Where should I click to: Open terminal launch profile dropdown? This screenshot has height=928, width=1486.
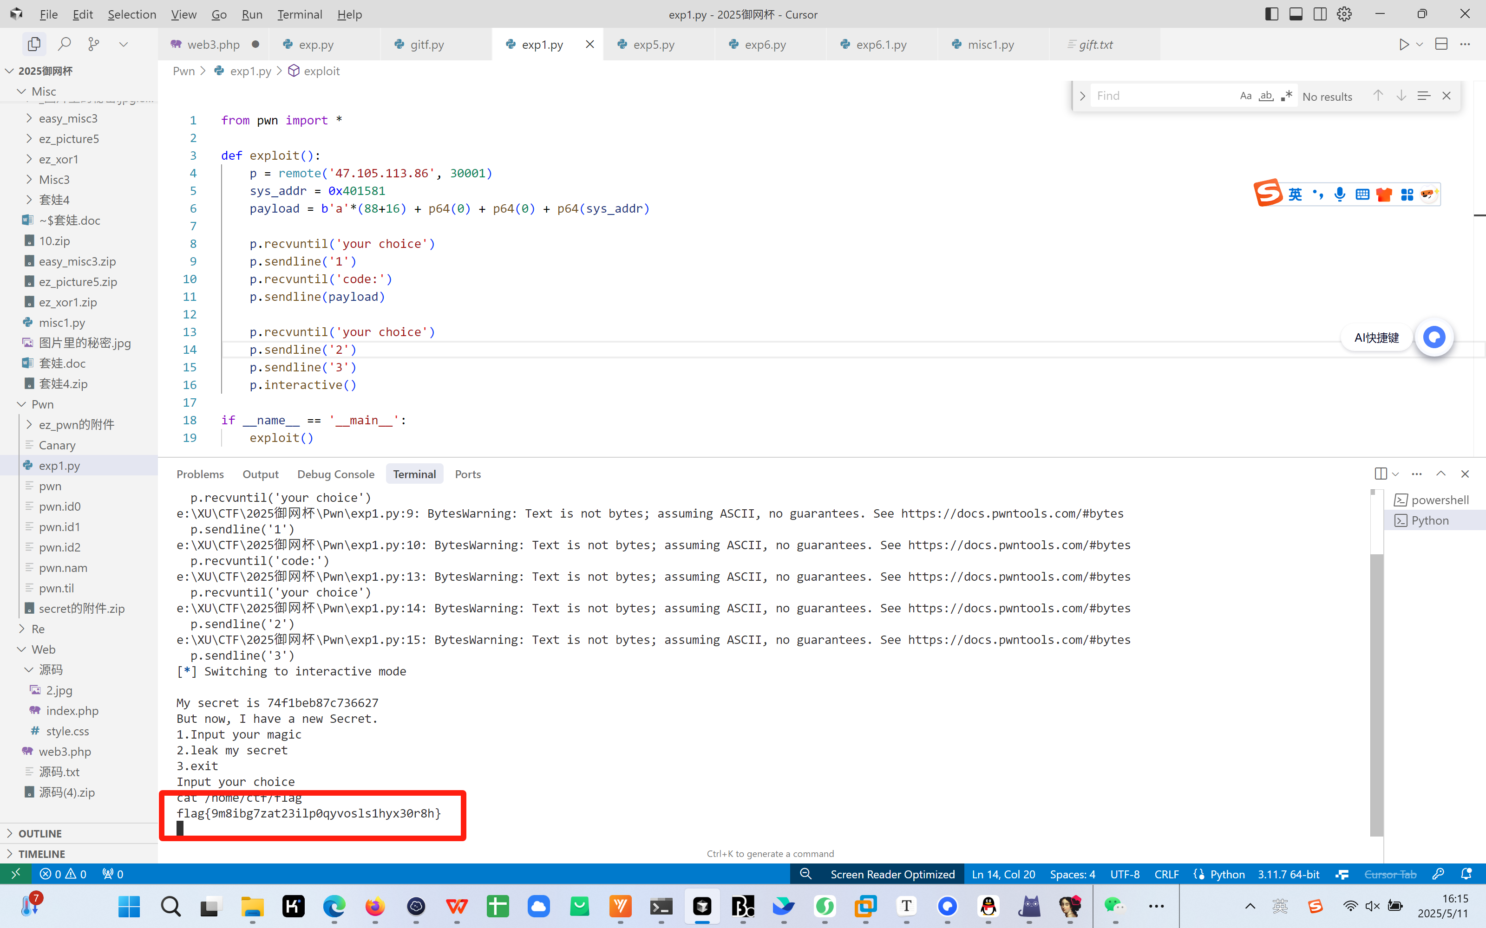(x=1395, y=474)
